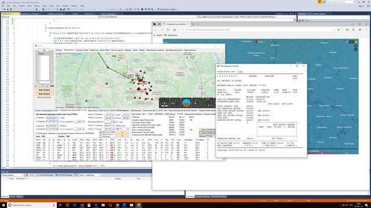Click the red waypoint on the green route
The image size is (371, 208).
pyautogui.click(x=108, y=68)
